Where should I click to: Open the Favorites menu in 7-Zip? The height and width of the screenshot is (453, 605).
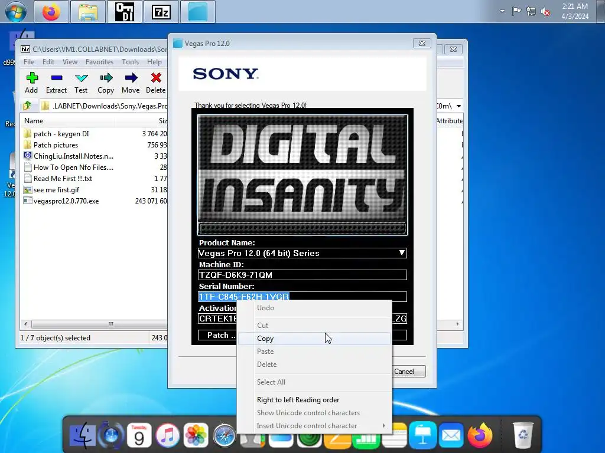(99, 61)
